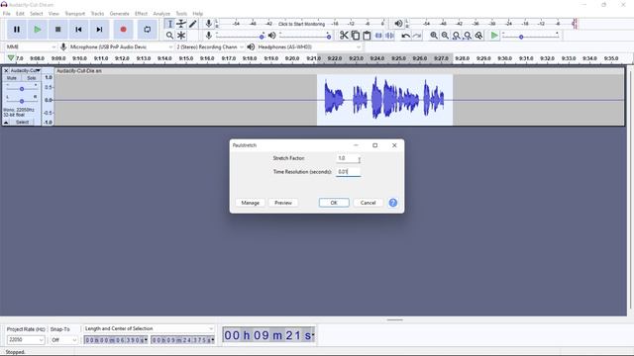Click the Stretch Factor input field
The height and width of the screenshot is (356, 634).
348,158
